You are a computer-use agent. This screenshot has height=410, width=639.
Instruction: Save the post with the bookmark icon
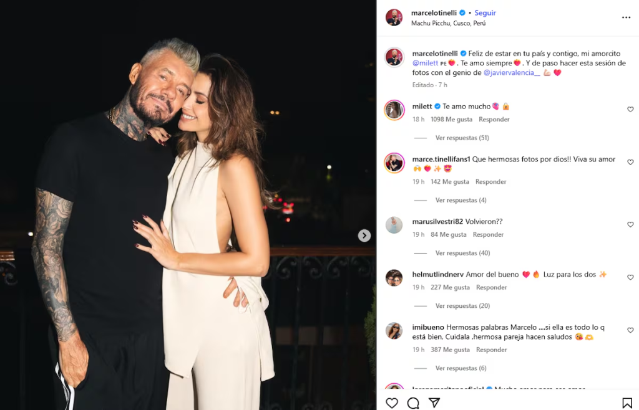pos(627,403)
